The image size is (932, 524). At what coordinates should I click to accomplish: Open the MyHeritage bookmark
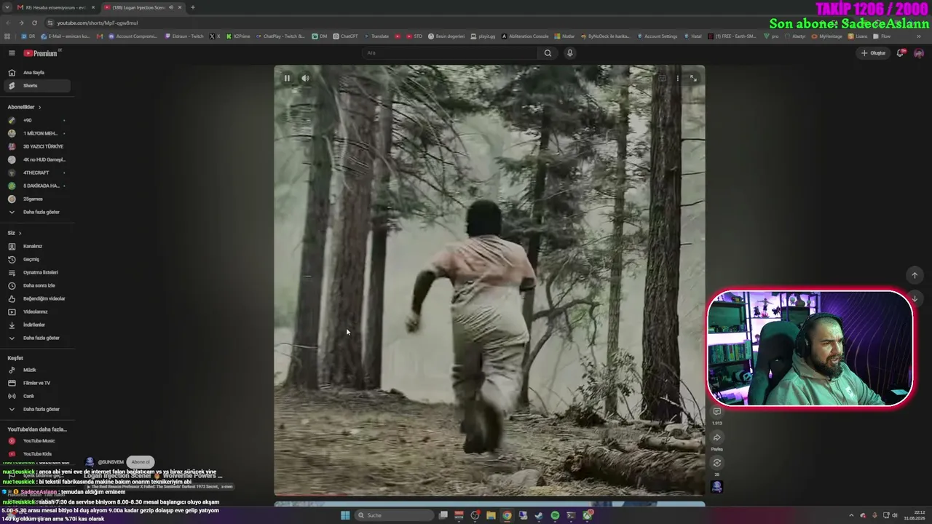[826, 36]
